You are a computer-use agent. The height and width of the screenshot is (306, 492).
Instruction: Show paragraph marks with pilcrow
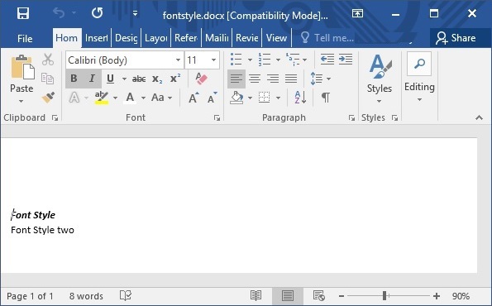point(326,98)
